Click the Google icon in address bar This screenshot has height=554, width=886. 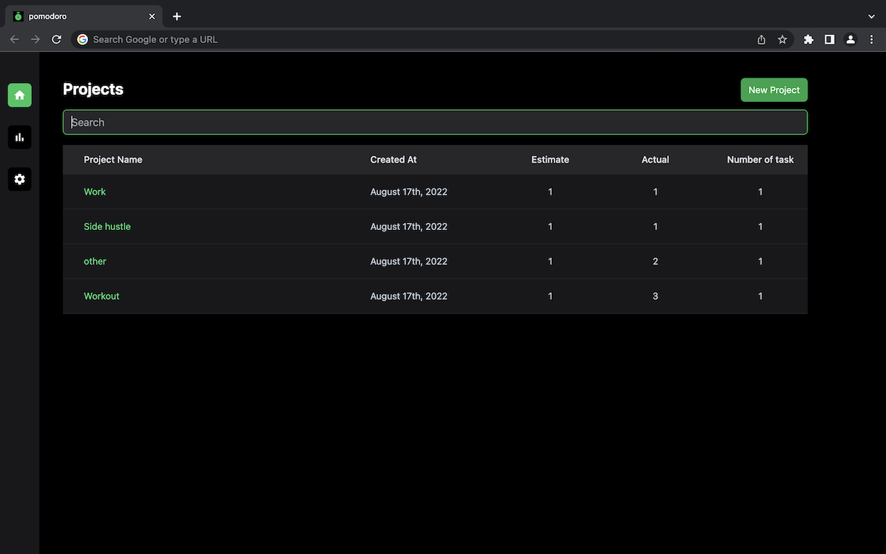(x=82, y=39)
